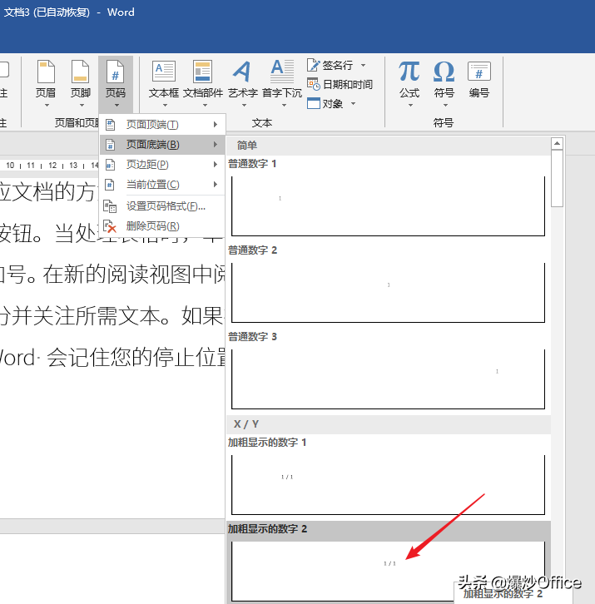Click the 页码 (Page Number) icon
595x604 pixels.
(115, 72)
